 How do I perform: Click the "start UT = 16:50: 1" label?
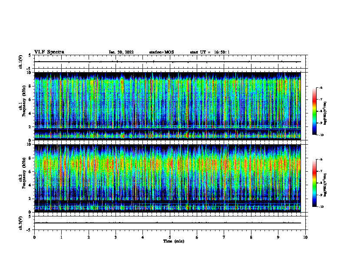pos(210,52)
